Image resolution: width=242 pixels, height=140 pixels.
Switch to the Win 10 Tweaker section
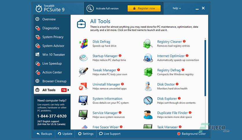tap(54, 55)
